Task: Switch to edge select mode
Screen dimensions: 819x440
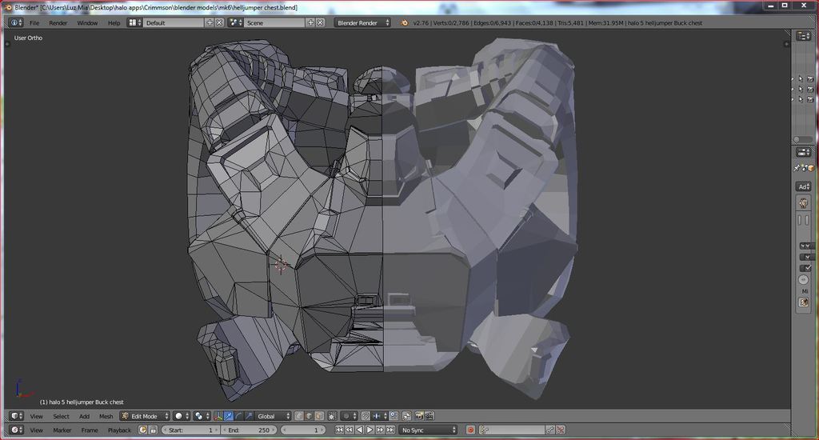Action: click(x=309, y=416)
